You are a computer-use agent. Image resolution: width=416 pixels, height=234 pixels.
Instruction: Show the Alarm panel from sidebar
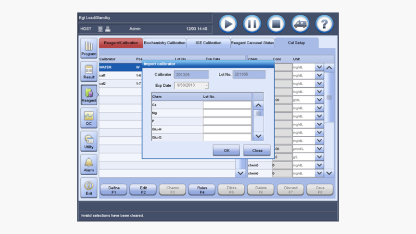(x=88, y=164)
